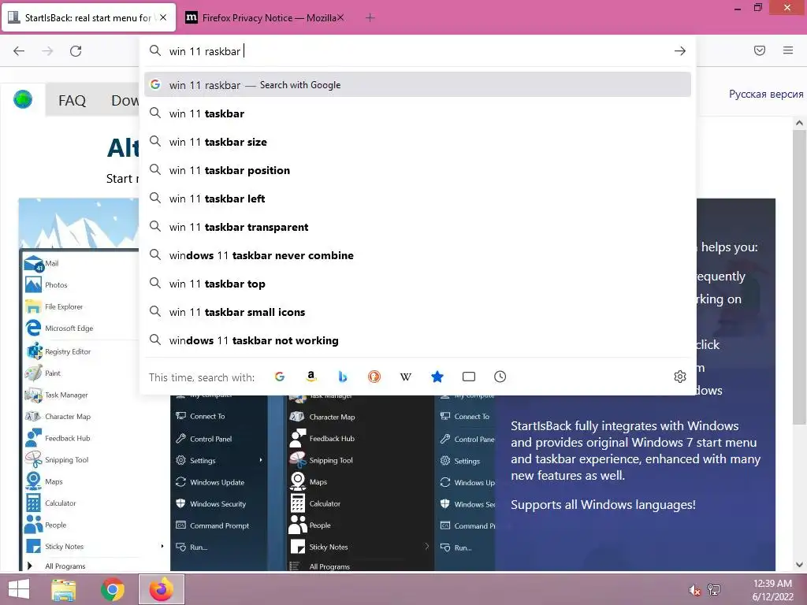This screenshot has width=807, height=605.
Task: Choose 'windows 11 taskbar never combine'
Action: click(418, 255)
